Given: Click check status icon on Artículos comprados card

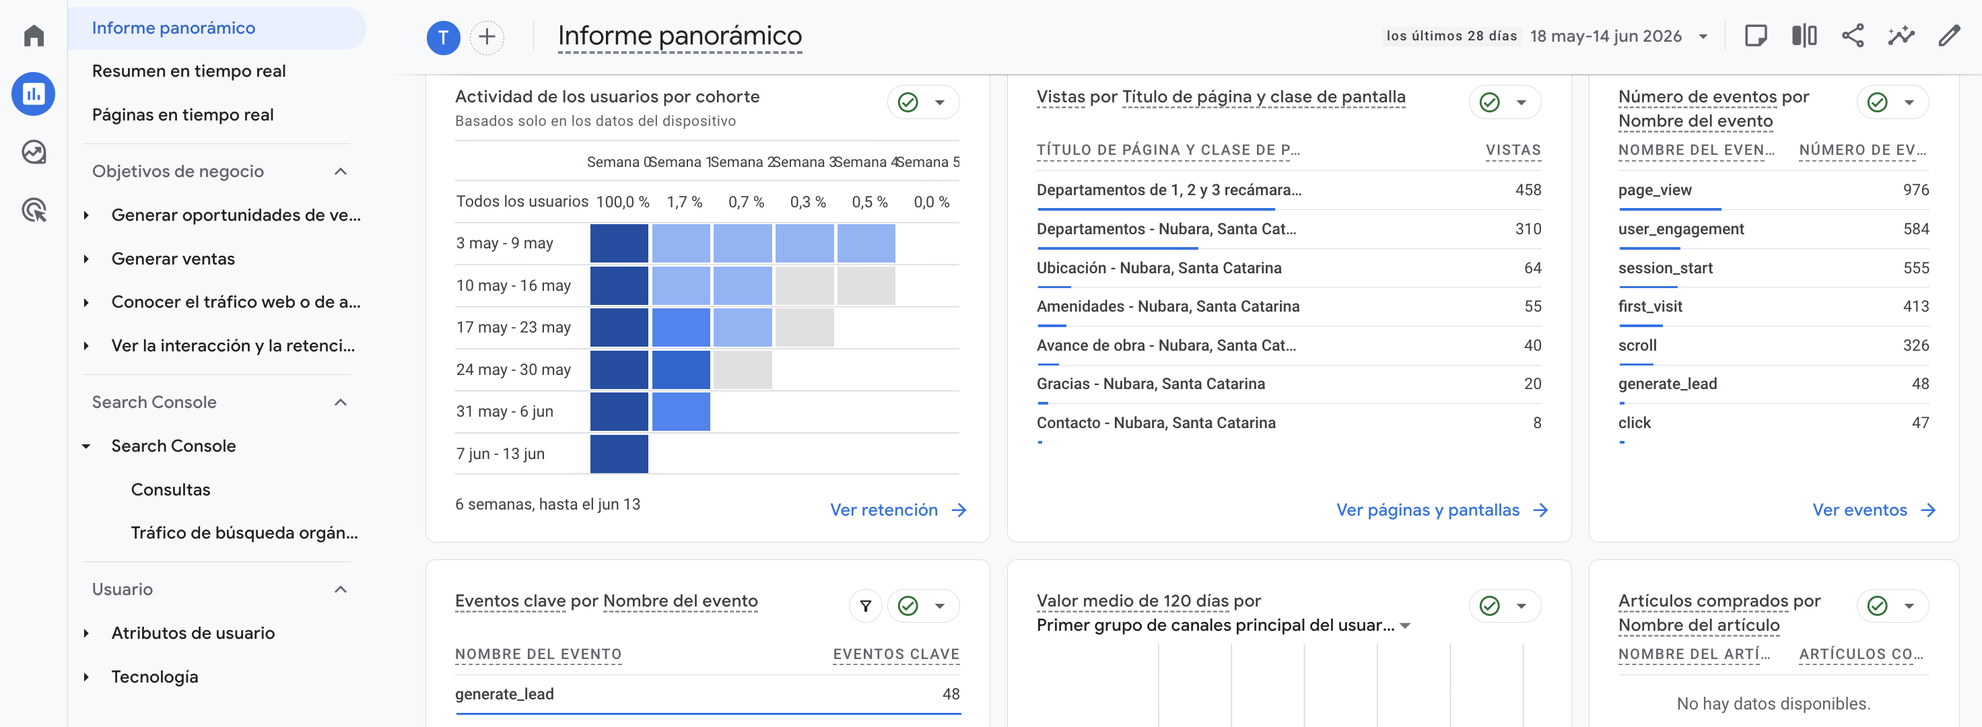Looking at the screenshot, I should (x=1878, y=607).
